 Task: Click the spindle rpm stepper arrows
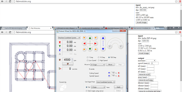coord(72,60)
